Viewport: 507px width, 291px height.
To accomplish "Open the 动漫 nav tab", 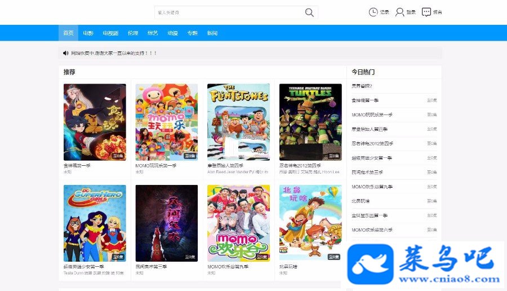I will point(172,33).
